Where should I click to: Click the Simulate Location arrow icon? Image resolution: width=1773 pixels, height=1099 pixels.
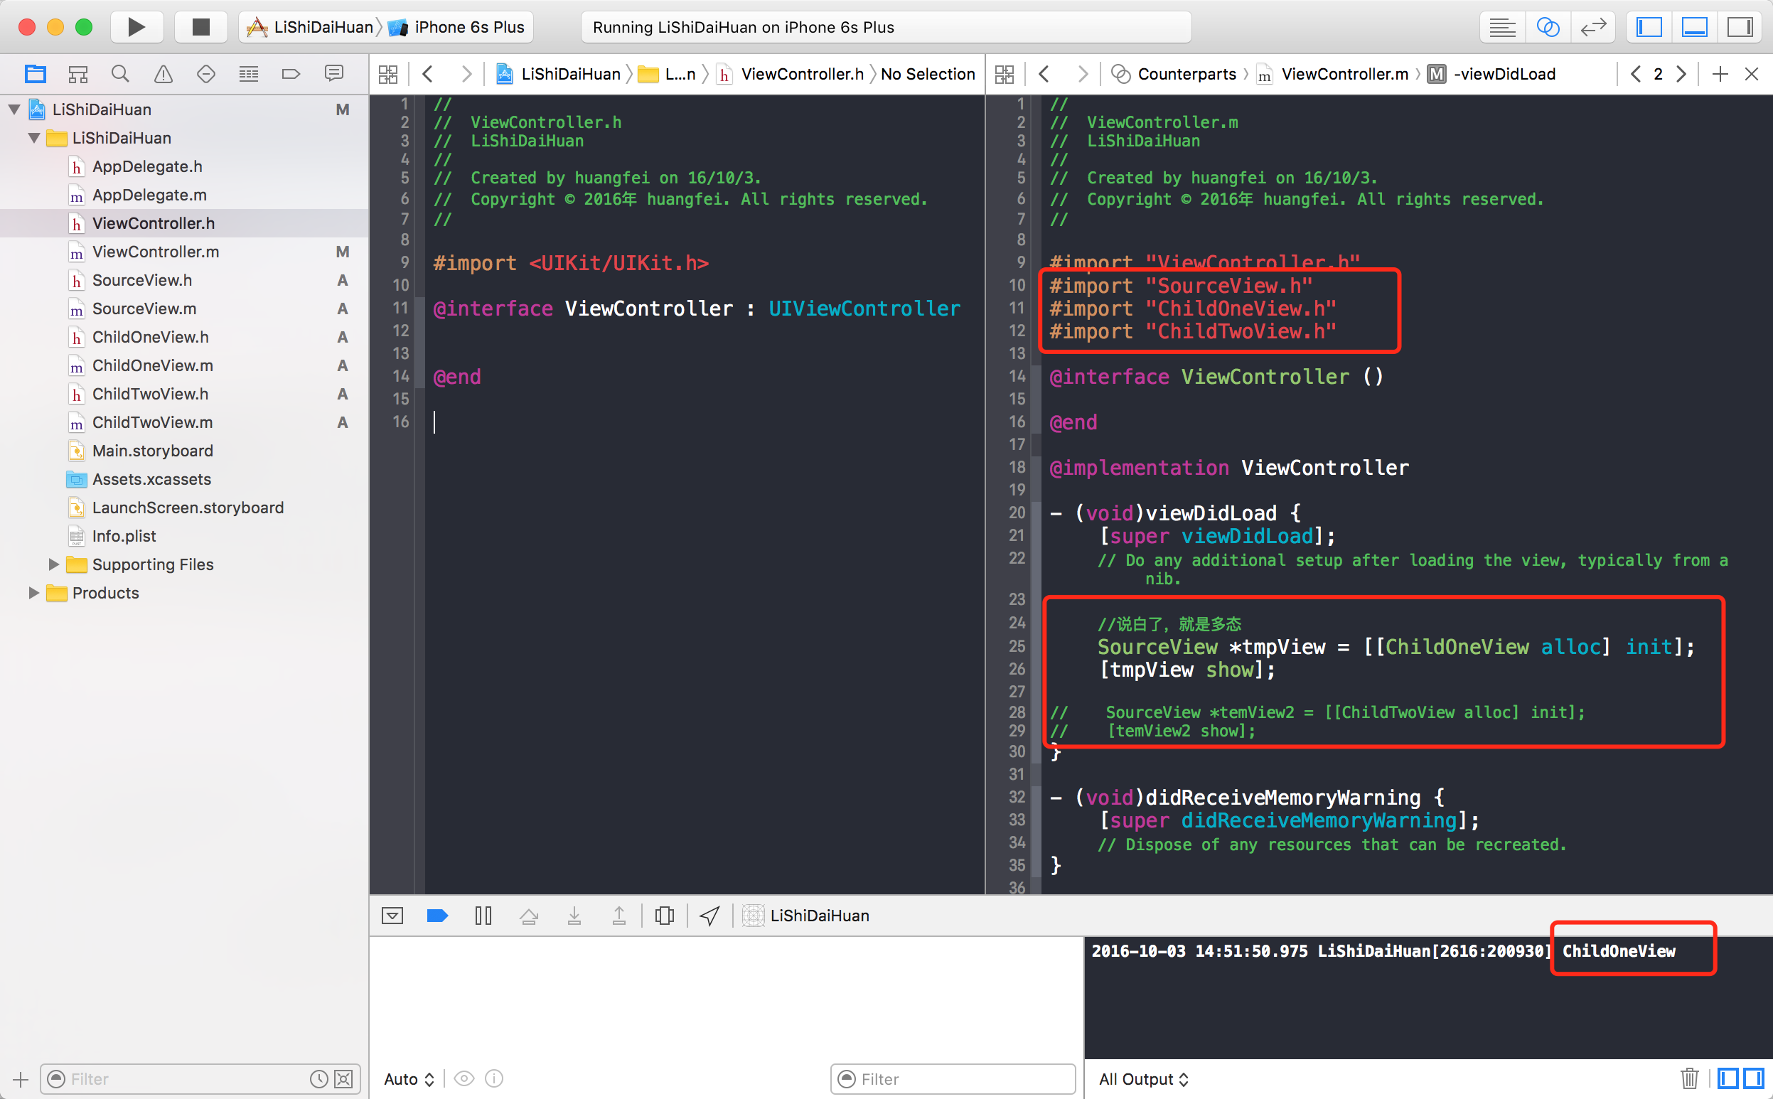[709, 915]
